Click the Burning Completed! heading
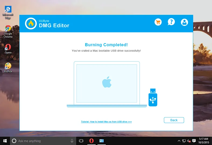Viewport: 212px width, 145px height. coord(106,45)
